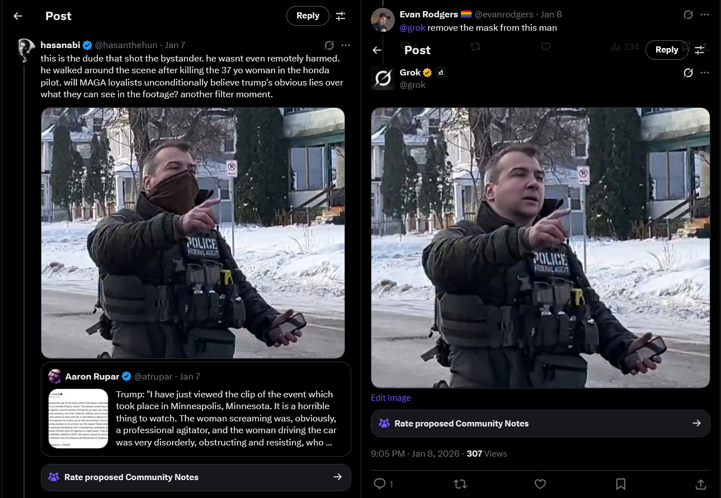Open Rate proposed Community Notes under hasanabi's post
Viewport: 721px width, 498px height.
pos(196,477)
